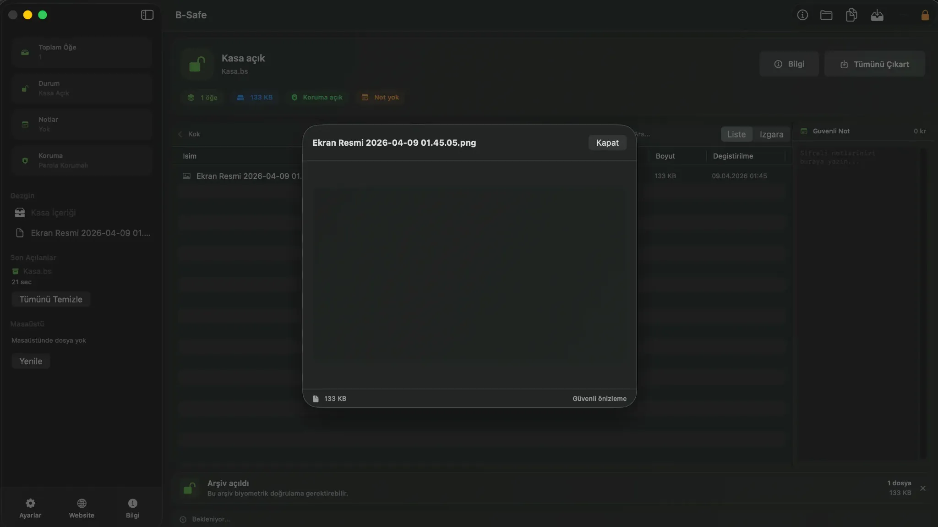Click the orange lock icon in toolbar

925,16
